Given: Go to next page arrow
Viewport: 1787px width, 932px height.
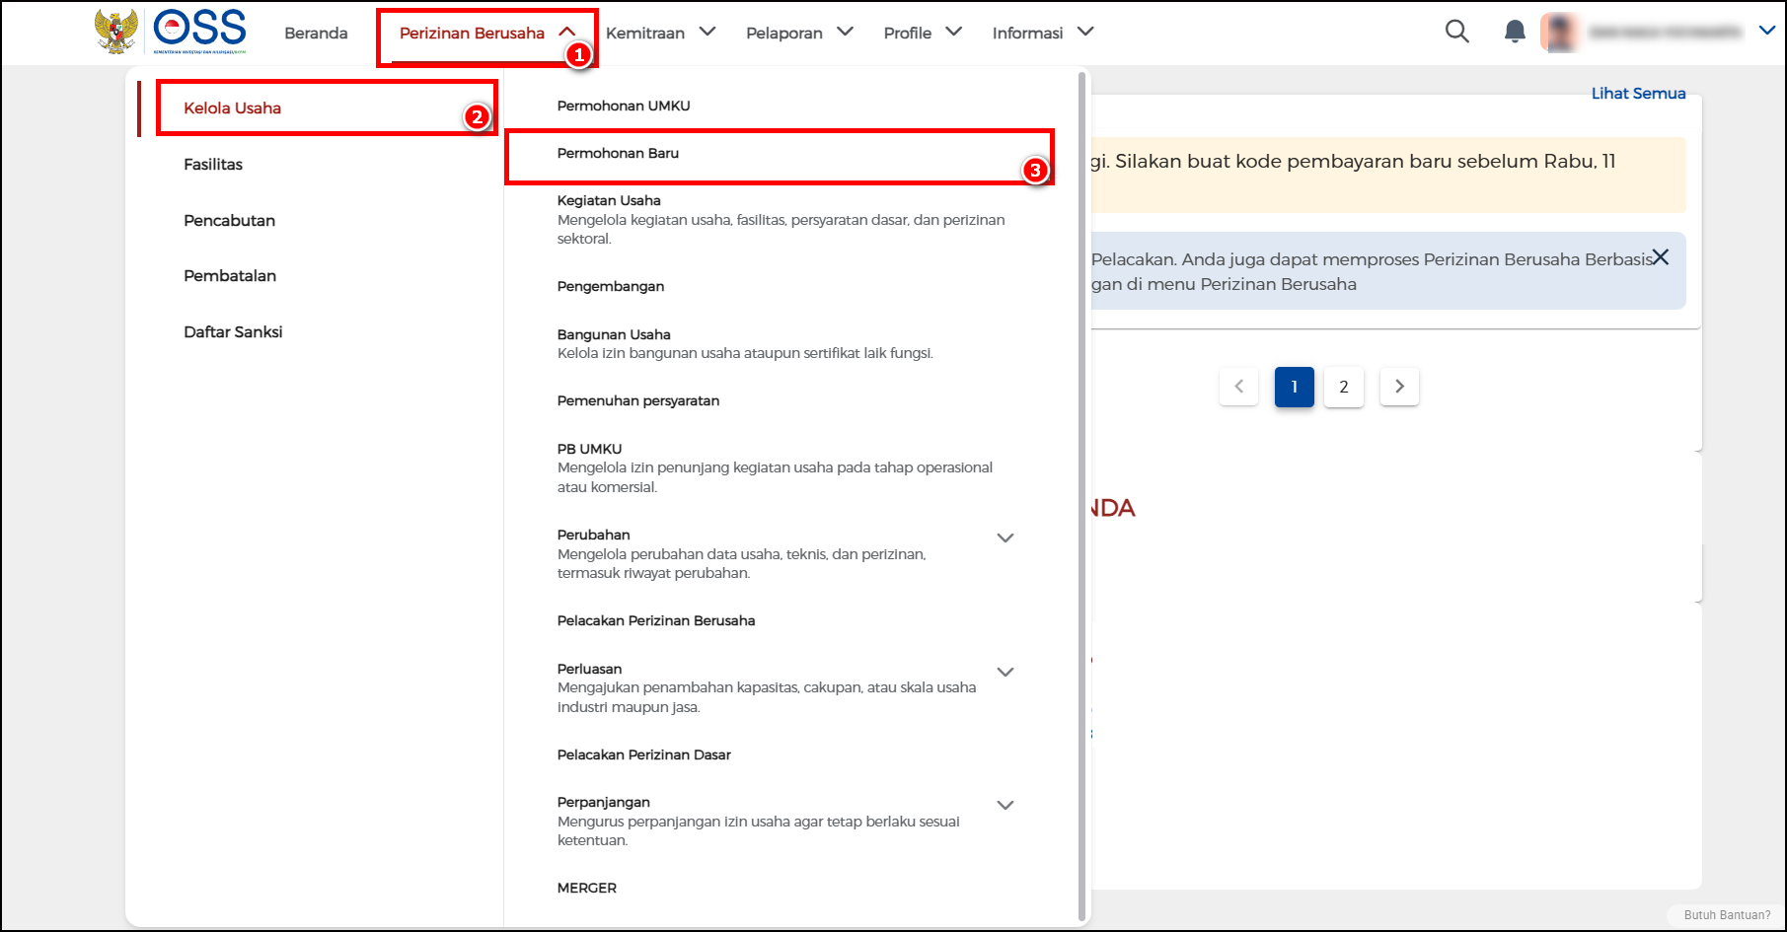Looking at the screenshot, I should pos(1399,387).
